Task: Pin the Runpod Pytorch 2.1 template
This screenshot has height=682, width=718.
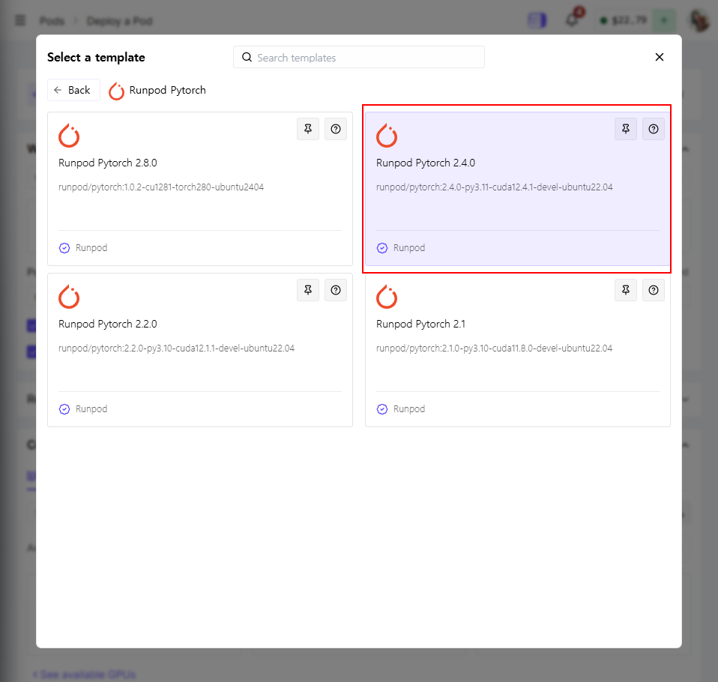Action: pyautogui.click(x=626, y=290)
